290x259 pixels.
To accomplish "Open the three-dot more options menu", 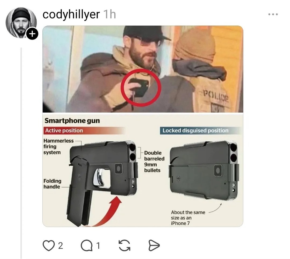I will (x=273, y=14).
